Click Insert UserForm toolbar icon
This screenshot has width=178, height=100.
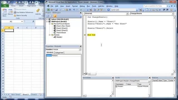pos(51,10)
